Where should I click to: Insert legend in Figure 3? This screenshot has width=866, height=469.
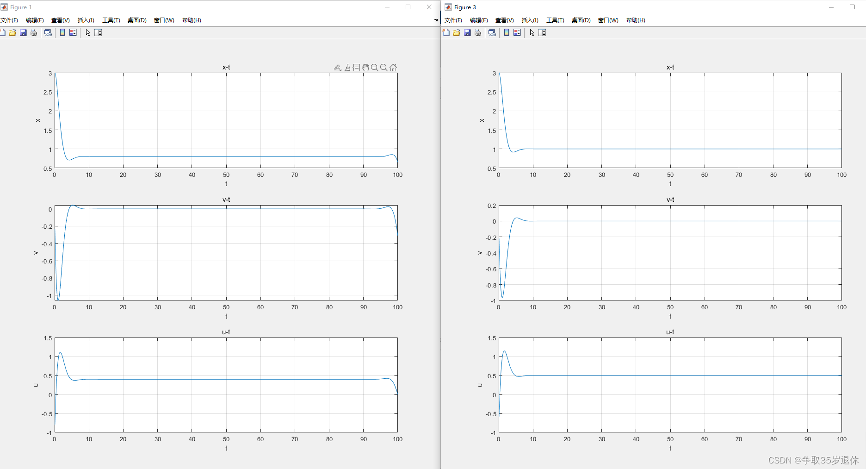pos(517,32)
